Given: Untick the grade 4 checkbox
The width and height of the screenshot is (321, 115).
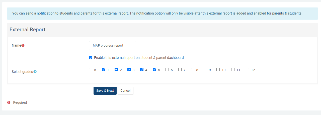Looking at the screenshot, I should tap(142, 70).
